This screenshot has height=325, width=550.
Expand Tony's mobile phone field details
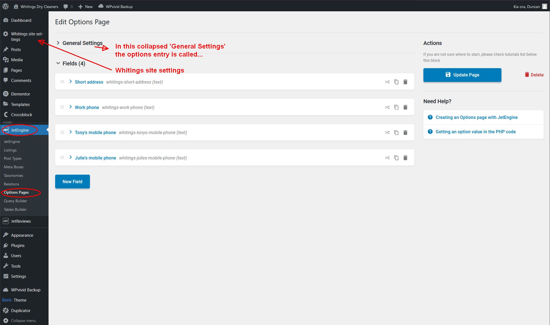click(71, 132)
